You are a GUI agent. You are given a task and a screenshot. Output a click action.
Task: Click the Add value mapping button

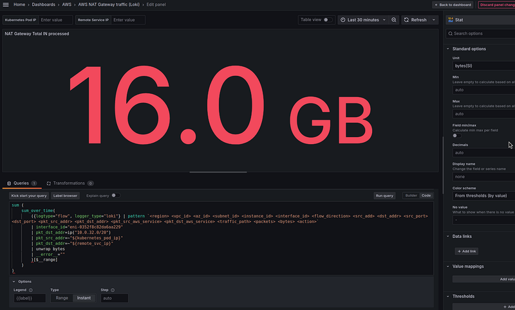point(484,279)
